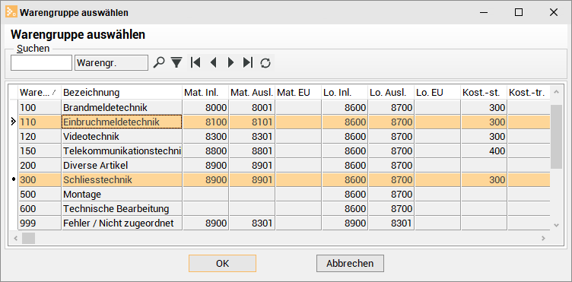Click Warengruppe number 110 cell
This screenshot has height=282, width=572.
click(x=40, y=122)
